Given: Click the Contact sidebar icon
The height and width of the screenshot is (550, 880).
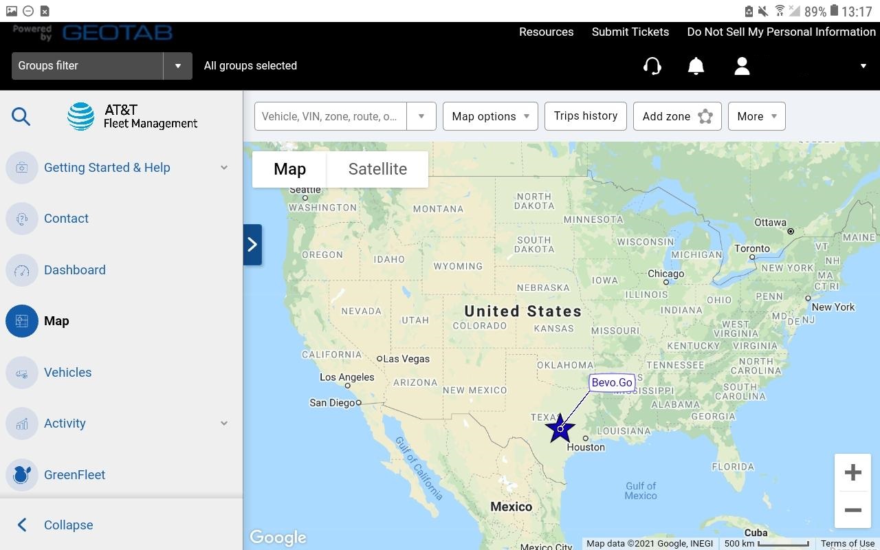Looking at the screenshot, I should tap(22, 219).
